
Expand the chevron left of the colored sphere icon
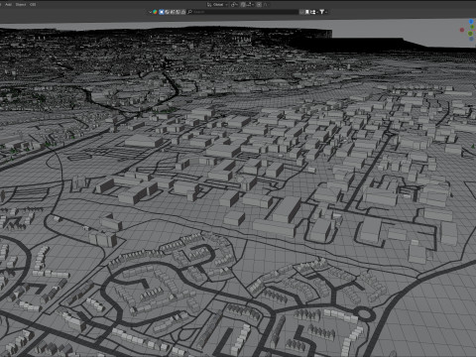[x=150, y=12]
